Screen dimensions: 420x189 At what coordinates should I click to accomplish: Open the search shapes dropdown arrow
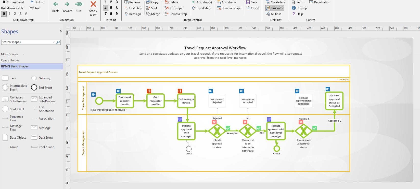click(54, 42)
